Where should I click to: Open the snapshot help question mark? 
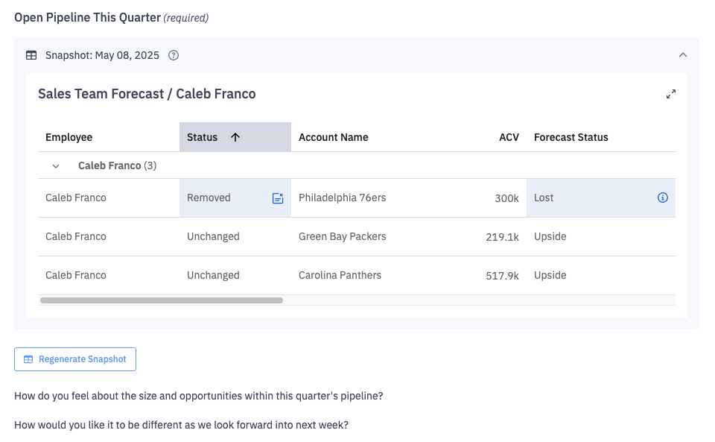tap(174, 55)
